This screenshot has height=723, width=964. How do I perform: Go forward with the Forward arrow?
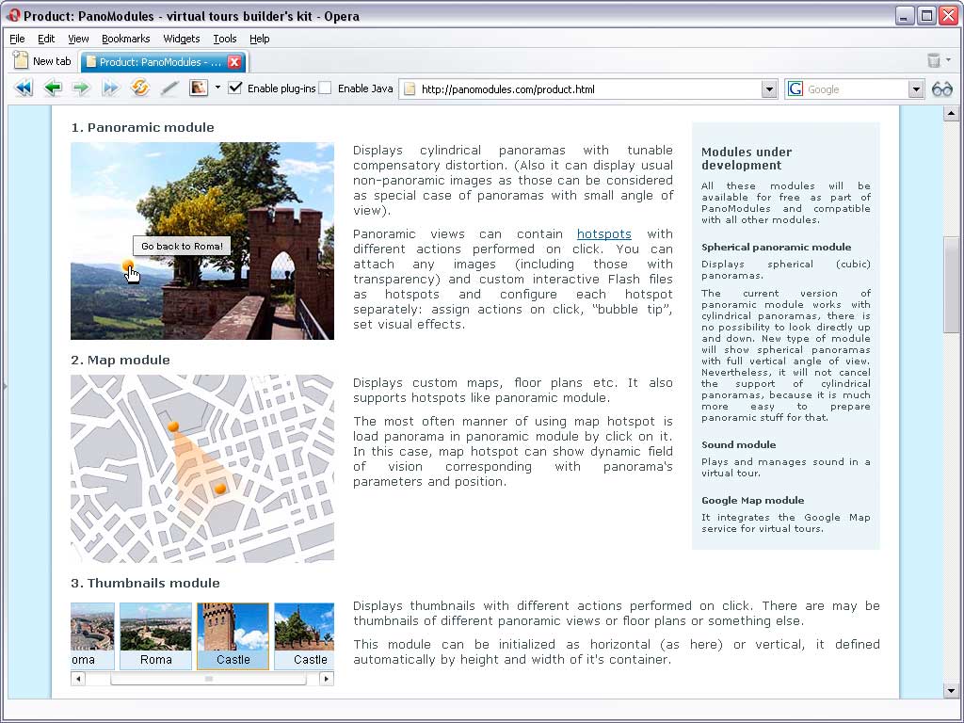81,88
